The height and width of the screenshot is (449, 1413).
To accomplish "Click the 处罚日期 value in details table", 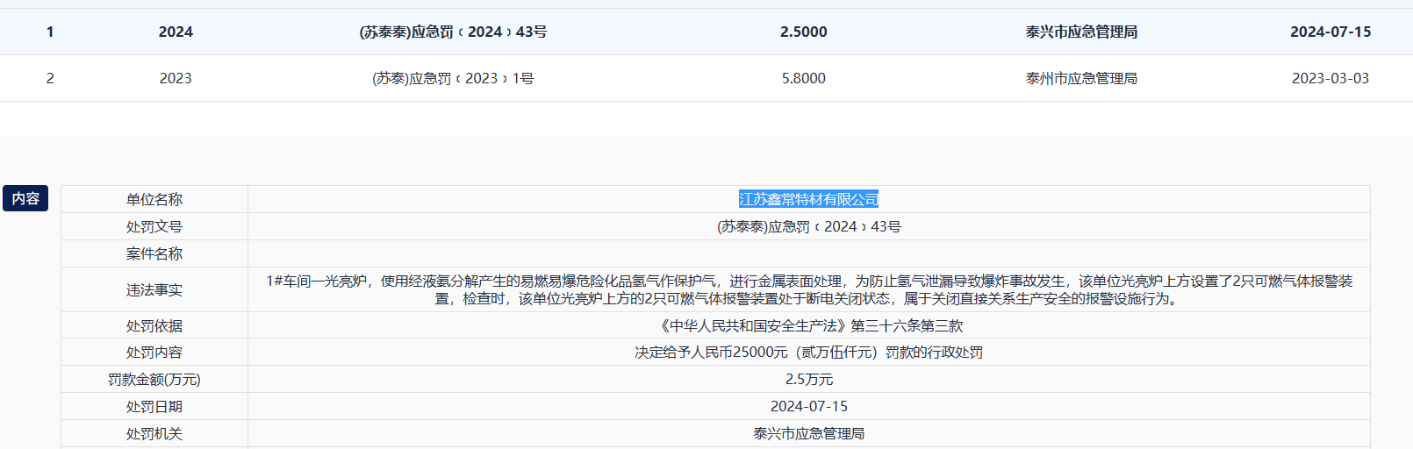I will 808,407.
